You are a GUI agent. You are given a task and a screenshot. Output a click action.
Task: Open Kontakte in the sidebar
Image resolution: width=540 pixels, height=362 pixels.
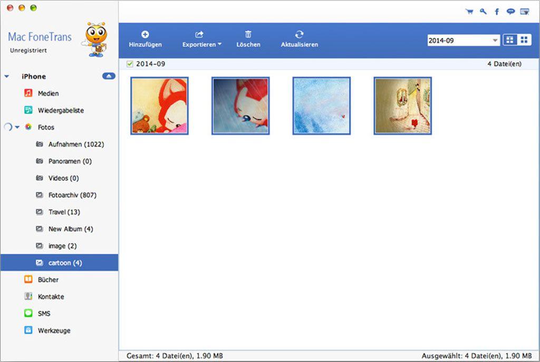click(x=51, y=296)
